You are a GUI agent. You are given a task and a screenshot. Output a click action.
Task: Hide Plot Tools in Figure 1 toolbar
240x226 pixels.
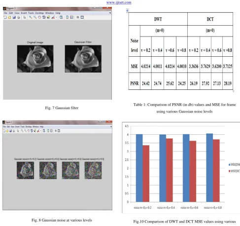click(x=56, y=131)
